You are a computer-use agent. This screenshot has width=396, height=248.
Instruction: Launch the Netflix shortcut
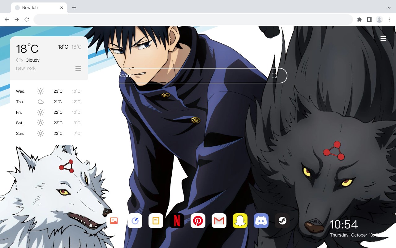pyautogui.click(x=177, y=221)
